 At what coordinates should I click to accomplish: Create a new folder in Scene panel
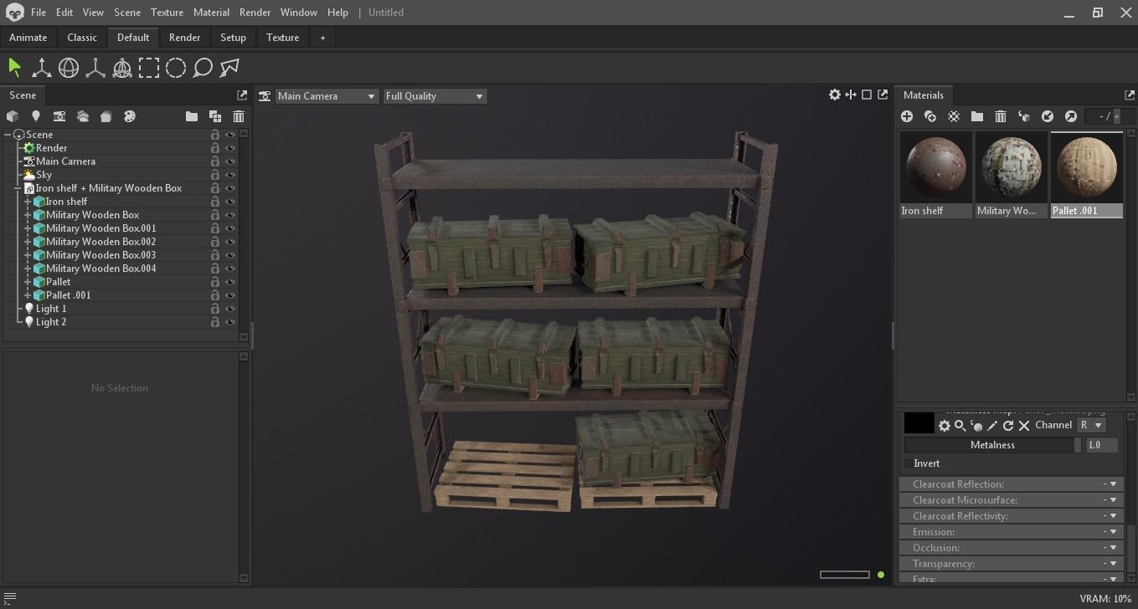(192, 116)
